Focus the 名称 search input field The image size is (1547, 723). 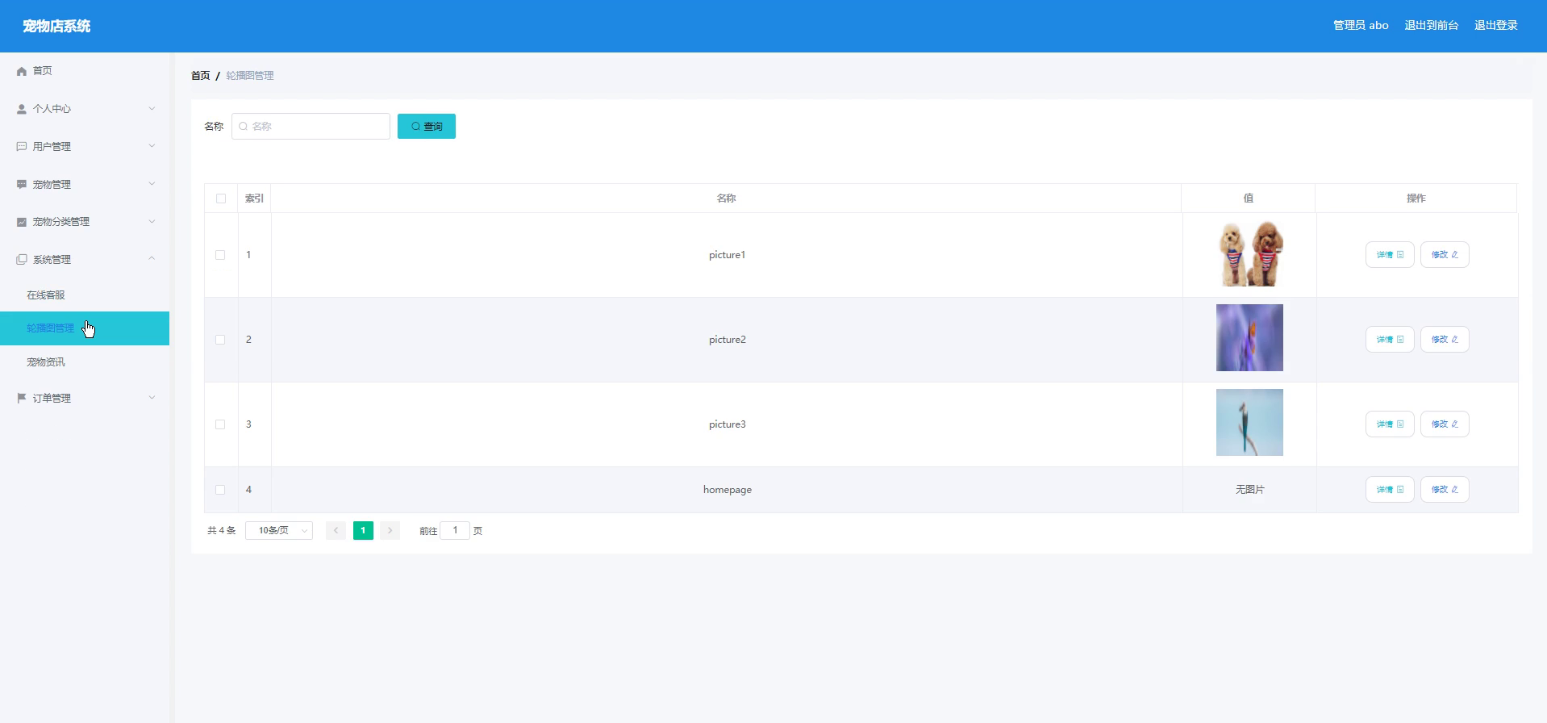[x=311, y=126]
